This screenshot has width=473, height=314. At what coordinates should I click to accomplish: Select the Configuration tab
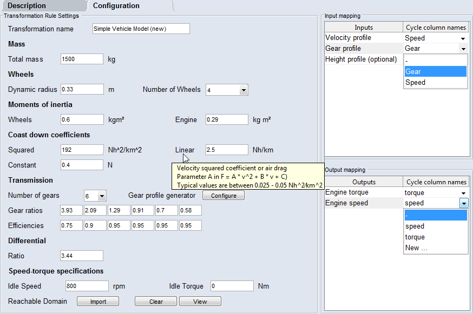(116, 6)
